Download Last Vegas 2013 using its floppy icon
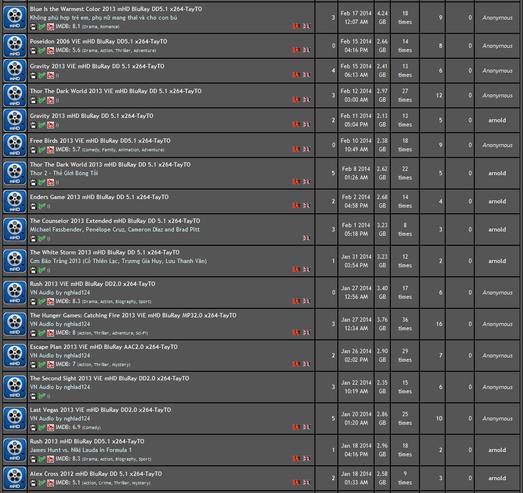Image resolution: width=523 pixels, height=493 pixels. click(x=33, y=427)
